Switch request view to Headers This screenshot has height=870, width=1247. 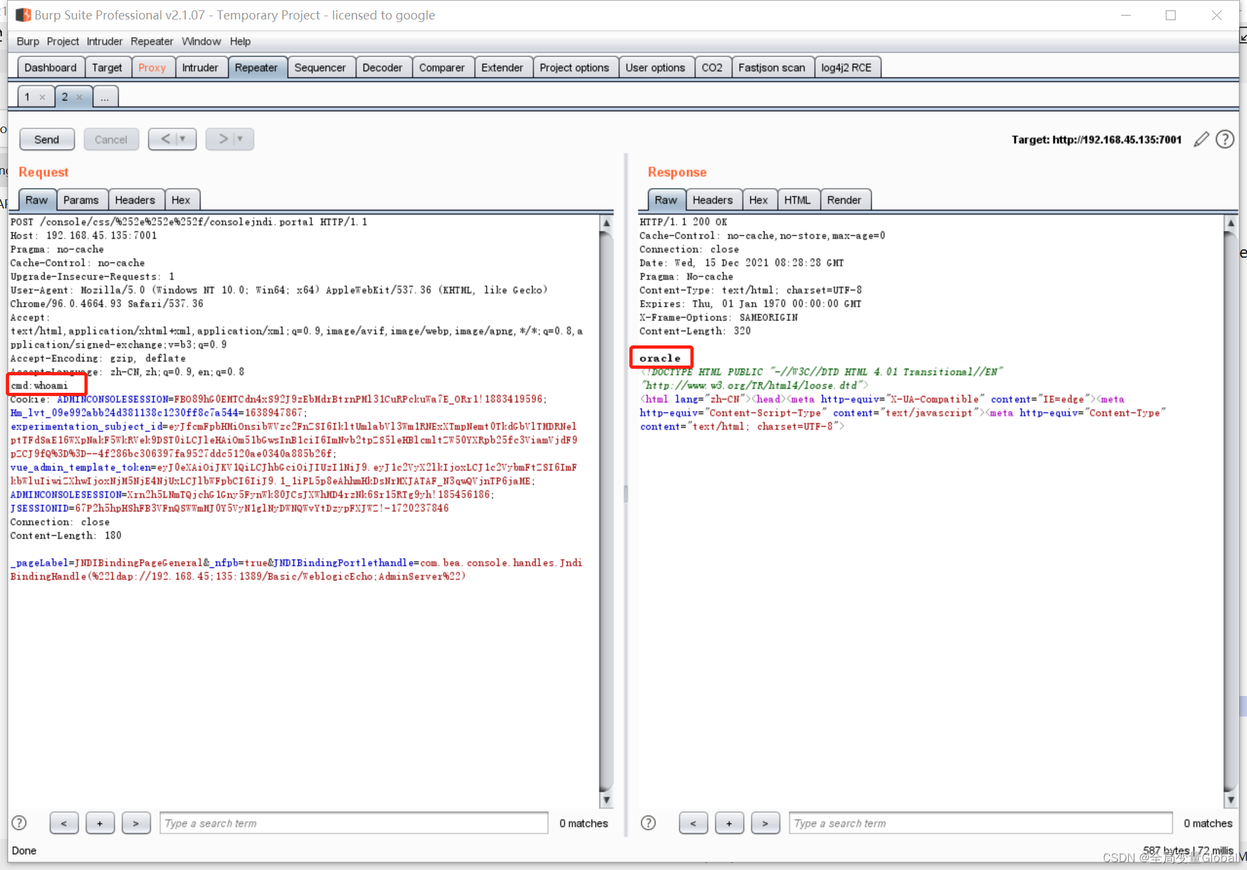pyautogui.click(x=135, y=200)
